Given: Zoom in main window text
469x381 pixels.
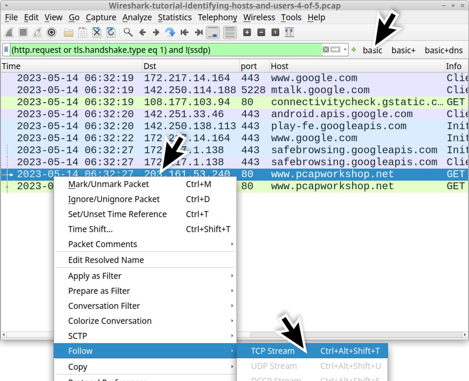Looking at the screenshot, I should (247, 32).
